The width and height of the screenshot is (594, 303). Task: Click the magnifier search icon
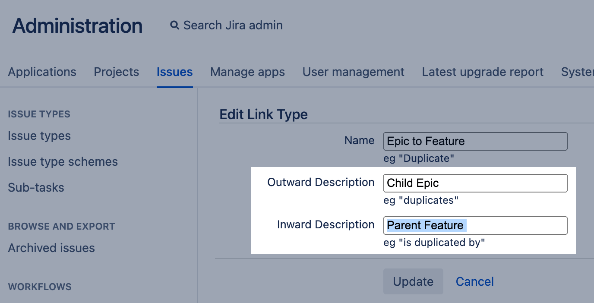[174, 25]
